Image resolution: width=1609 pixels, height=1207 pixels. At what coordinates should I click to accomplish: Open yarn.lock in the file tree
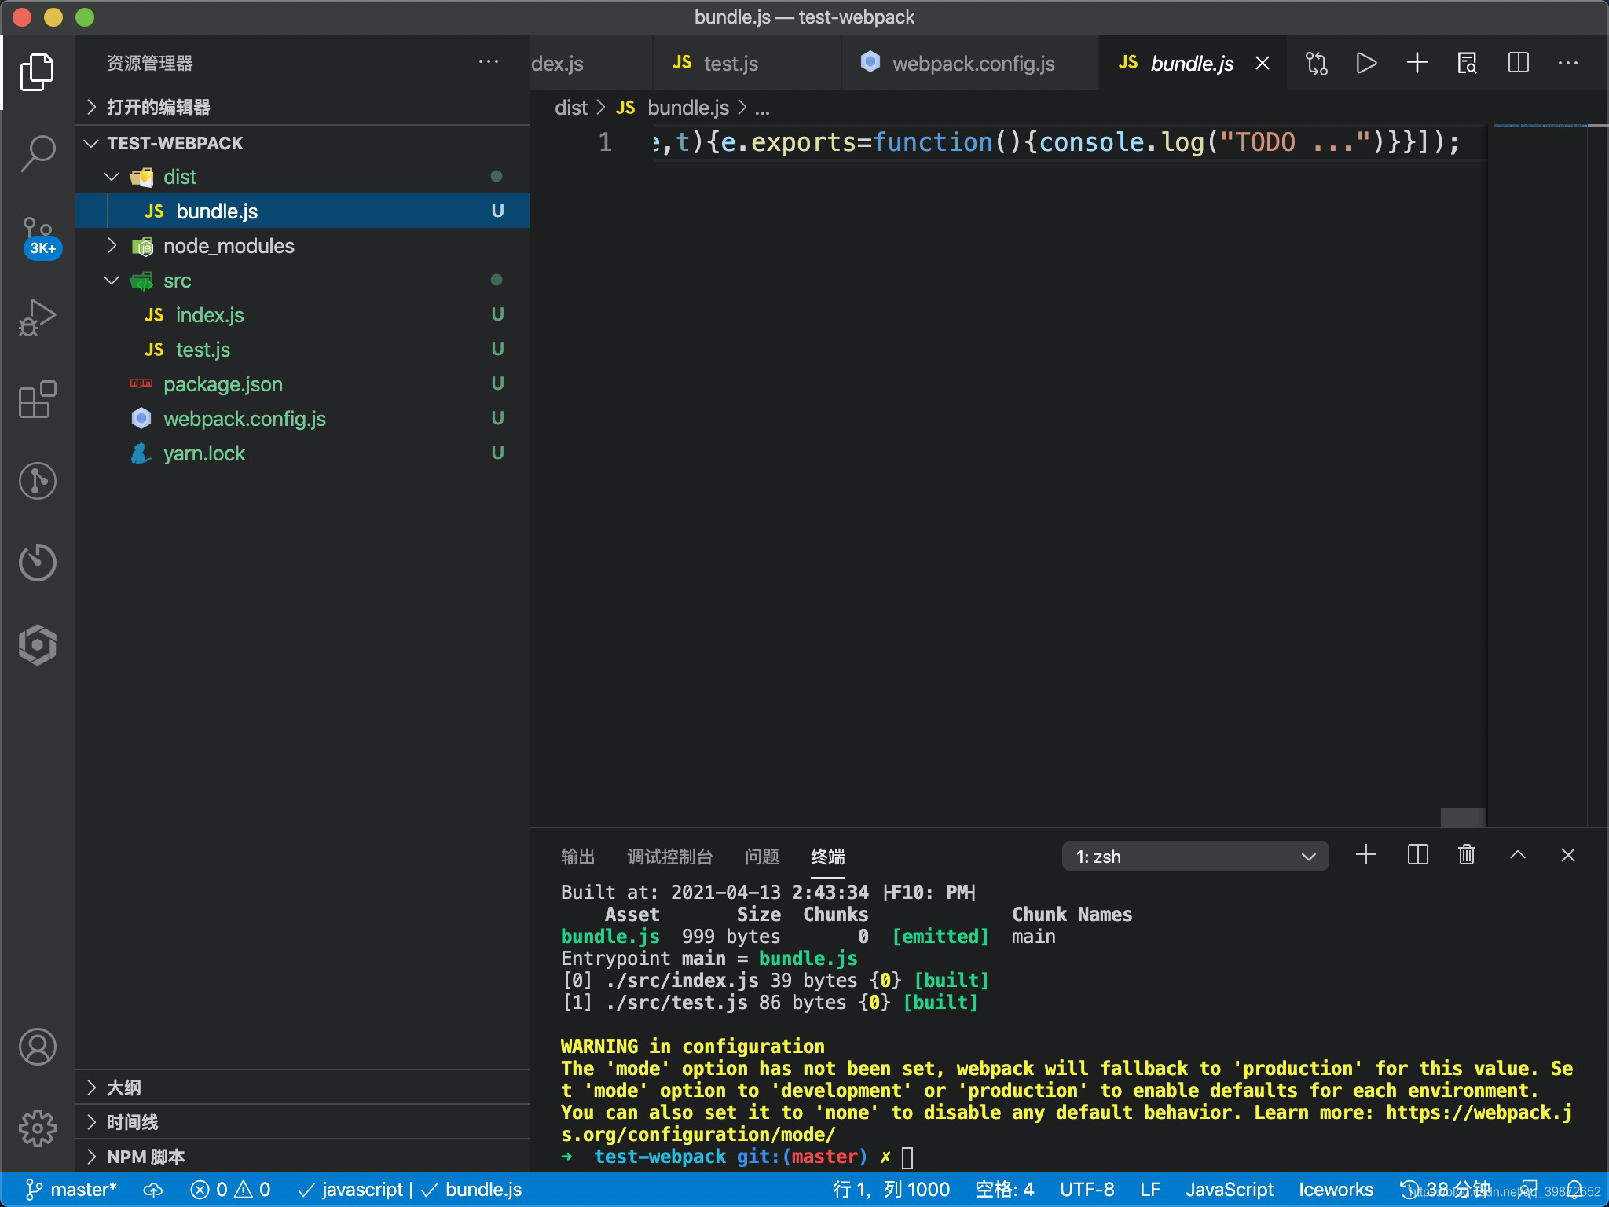[302, 453]
